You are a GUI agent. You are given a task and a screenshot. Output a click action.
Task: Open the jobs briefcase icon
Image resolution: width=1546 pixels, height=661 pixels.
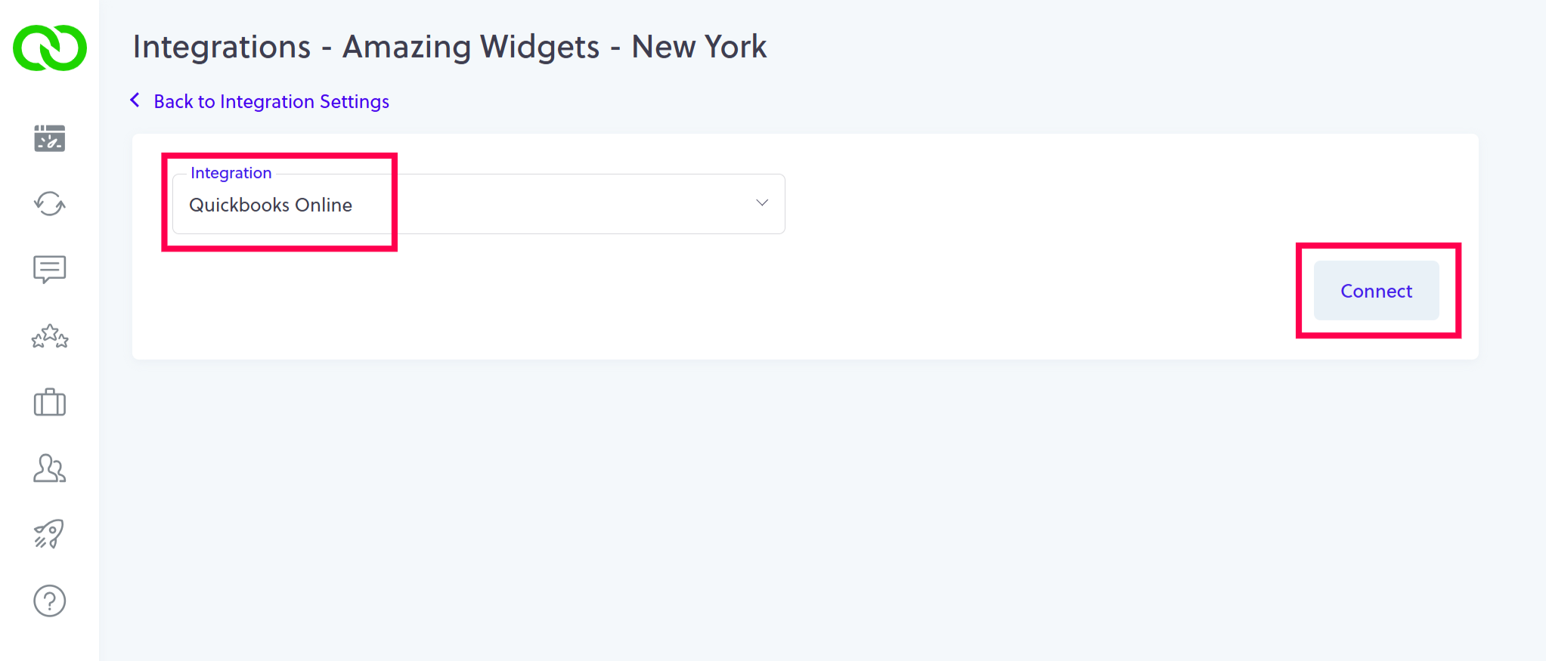(49, 403)
